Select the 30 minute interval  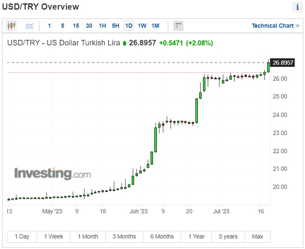pos(89,26)
